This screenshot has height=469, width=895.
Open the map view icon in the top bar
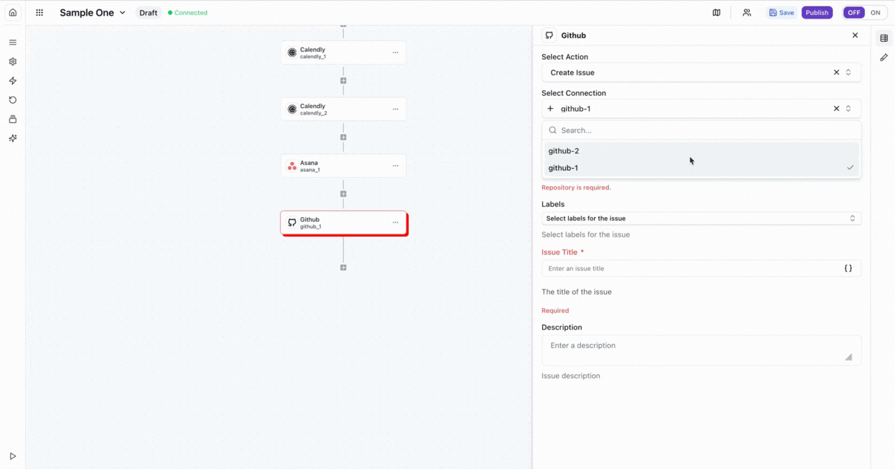pos(716,12)
